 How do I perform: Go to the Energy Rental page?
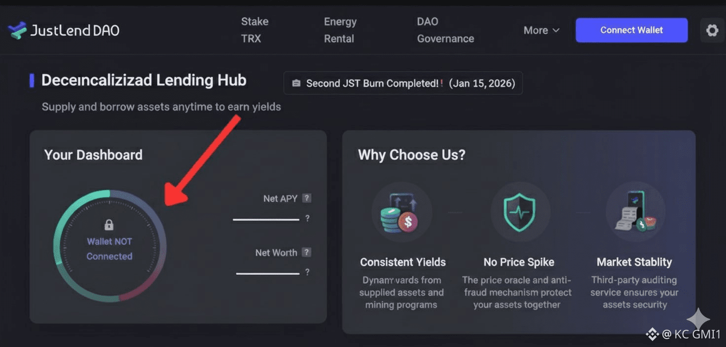click(340, 30)
